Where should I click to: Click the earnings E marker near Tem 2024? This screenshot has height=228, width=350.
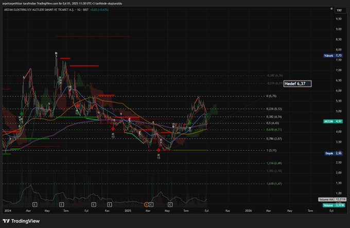tap(62, 204)
